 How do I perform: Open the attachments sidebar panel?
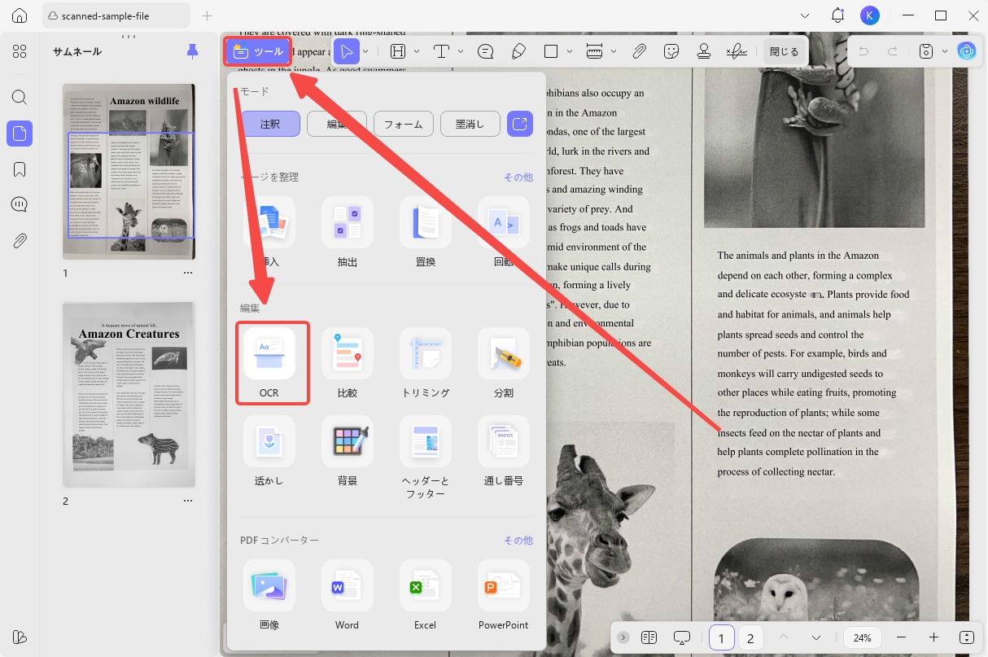(20, 240)
